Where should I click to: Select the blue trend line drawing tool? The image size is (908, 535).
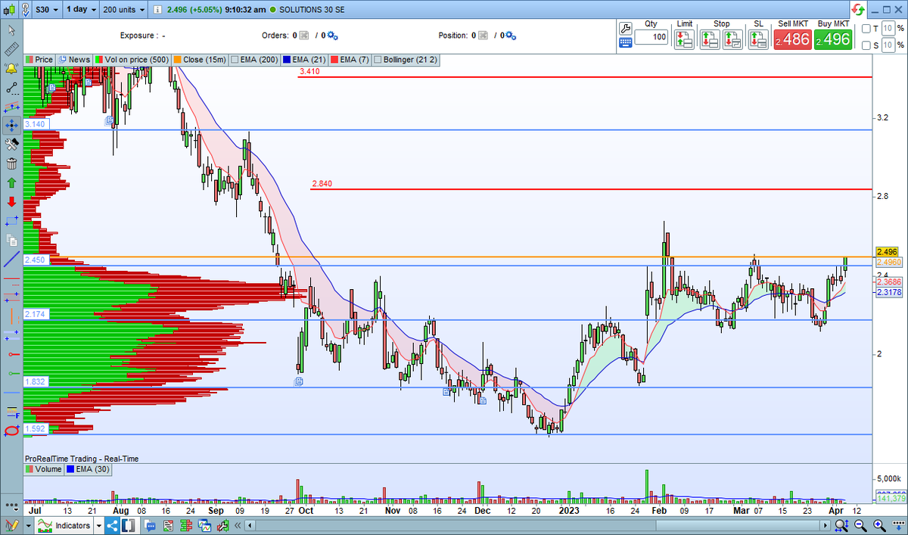click(11, 259)
